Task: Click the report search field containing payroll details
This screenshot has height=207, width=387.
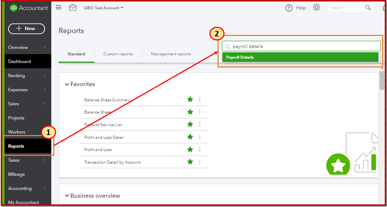Action: click(x=301, y=46)
